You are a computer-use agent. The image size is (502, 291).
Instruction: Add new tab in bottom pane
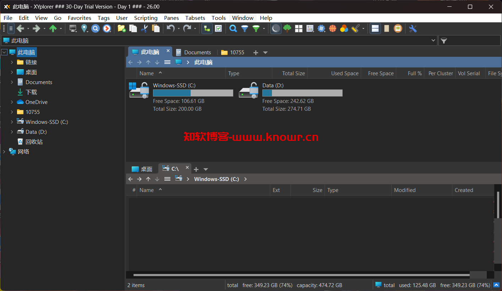tap(196, 169)
